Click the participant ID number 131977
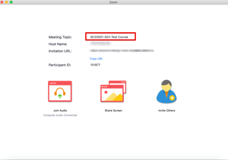Viewport: 228px width, 160px height. (95, 65)
